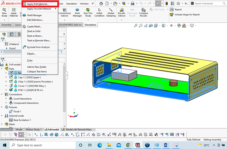Click Run This Study
The width and height of the screenshot is (227, 149).
(x=88, y=13)
